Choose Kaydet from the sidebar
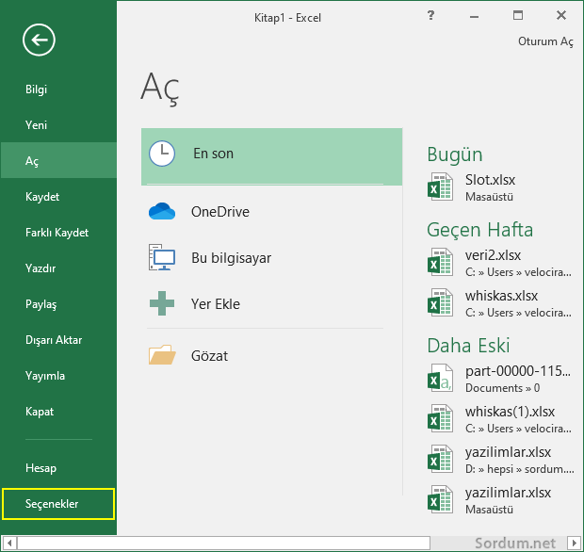 coord(58,196)
